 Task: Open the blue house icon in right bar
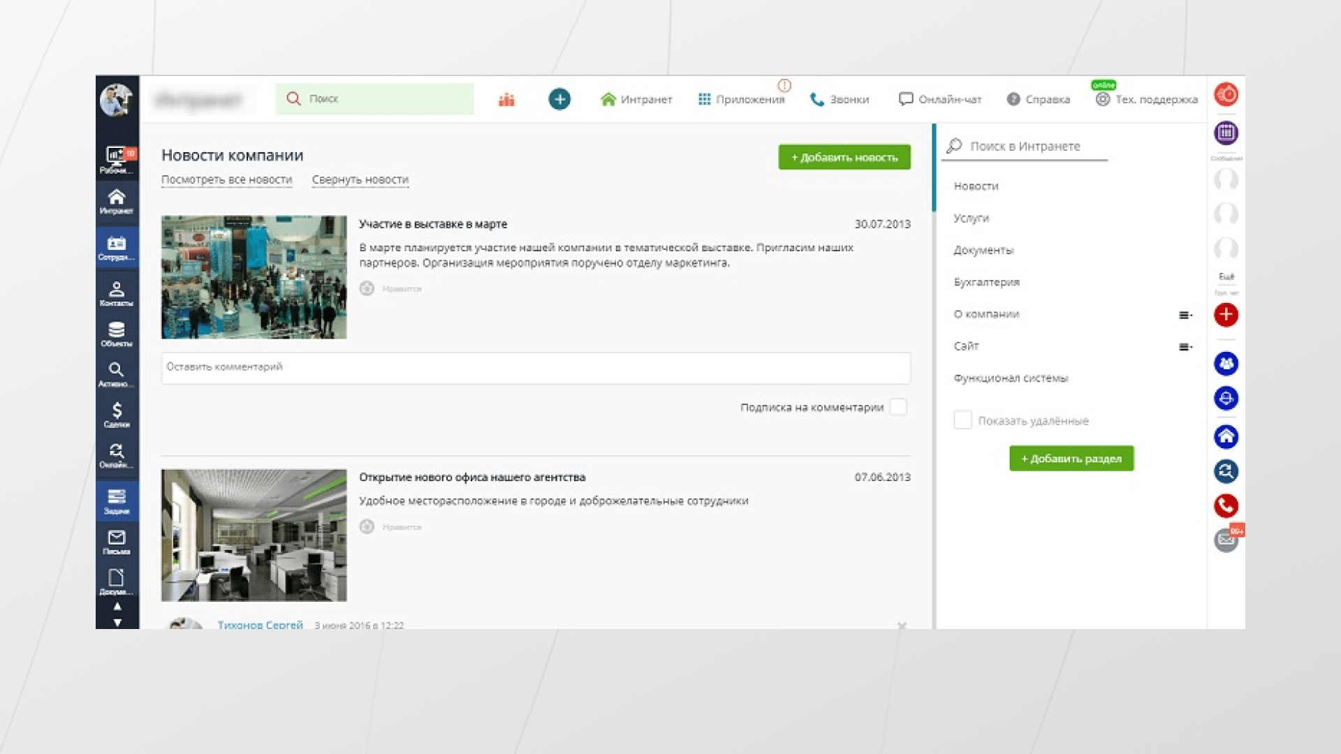(x=1226, y=437)
